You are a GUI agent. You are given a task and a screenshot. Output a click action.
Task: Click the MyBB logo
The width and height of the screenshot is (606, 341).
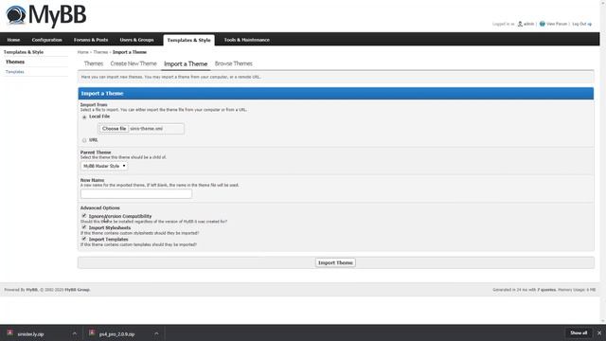click(46, 16)
